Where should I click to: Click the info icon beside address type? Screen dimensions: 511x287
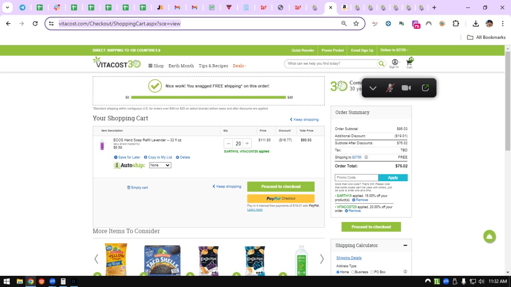click(405, 272)
